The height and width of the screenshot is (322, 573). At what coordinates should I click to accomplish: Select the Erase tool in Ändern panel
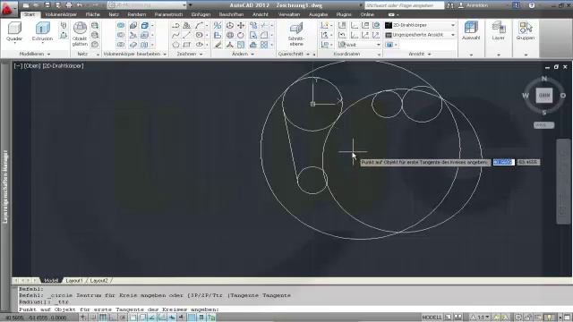(x=218, y=45)
